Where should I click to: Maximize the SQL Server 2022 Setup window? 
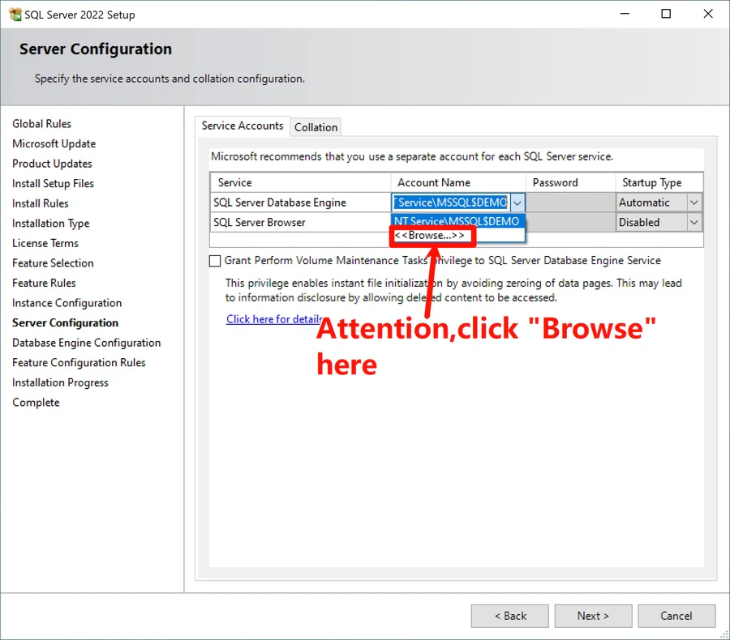(666, 14)
